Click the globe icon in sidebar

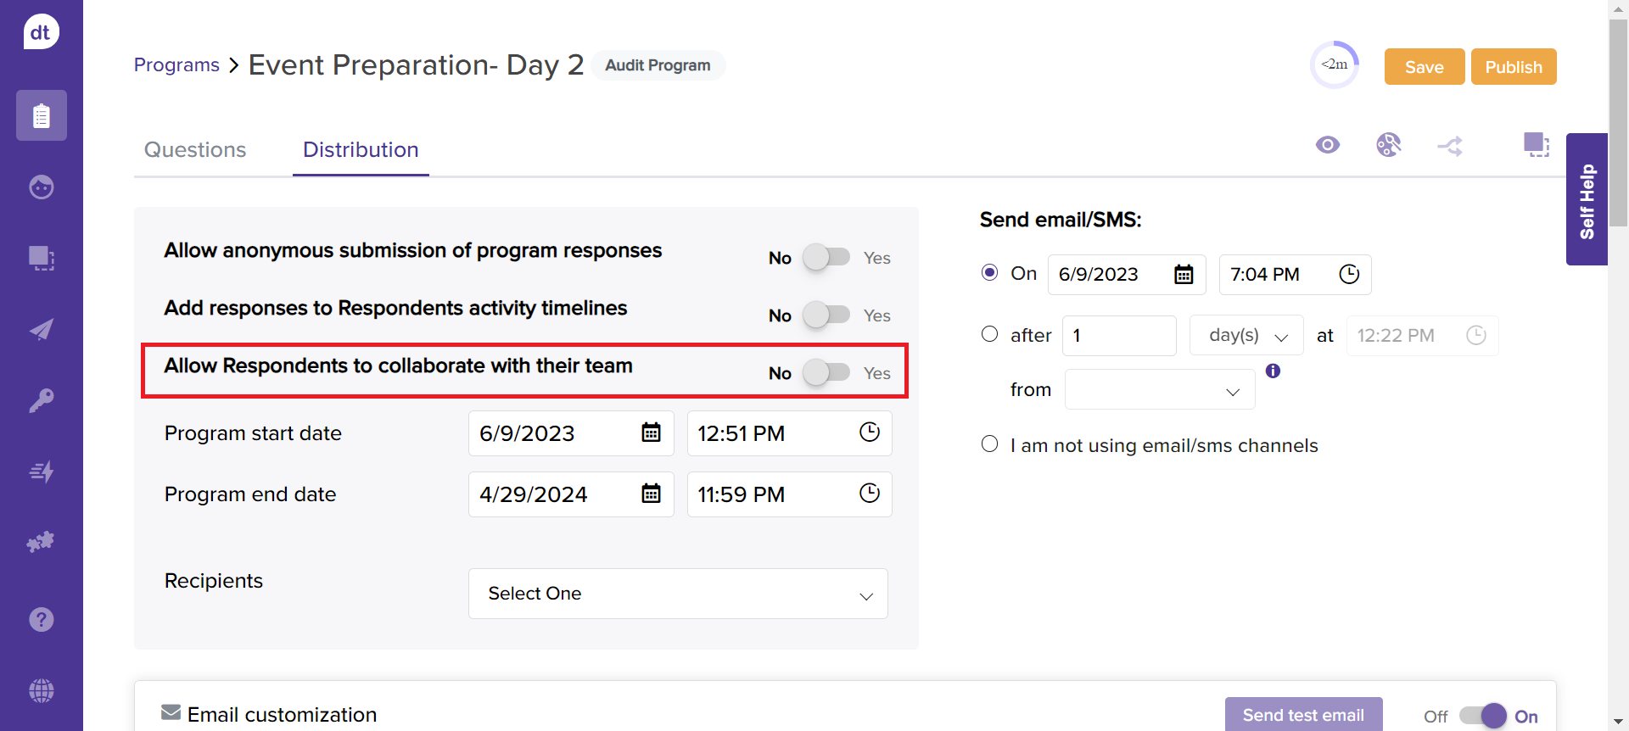41,691
